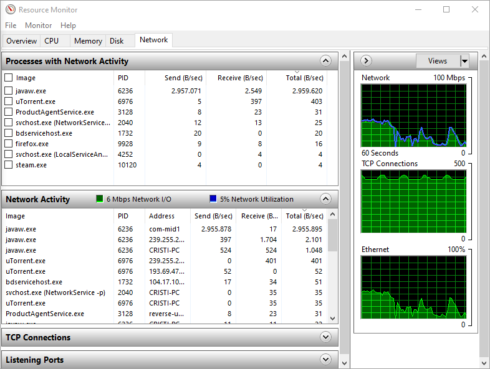Click the firefox.exe process name
The width and height of the screenshot is (490, 369).
(32, 144)
